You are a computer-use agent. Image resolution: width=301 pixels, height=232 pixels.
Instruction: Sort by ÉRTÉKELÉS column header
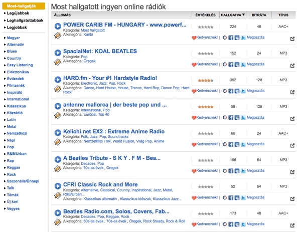(x=205, y=15)
